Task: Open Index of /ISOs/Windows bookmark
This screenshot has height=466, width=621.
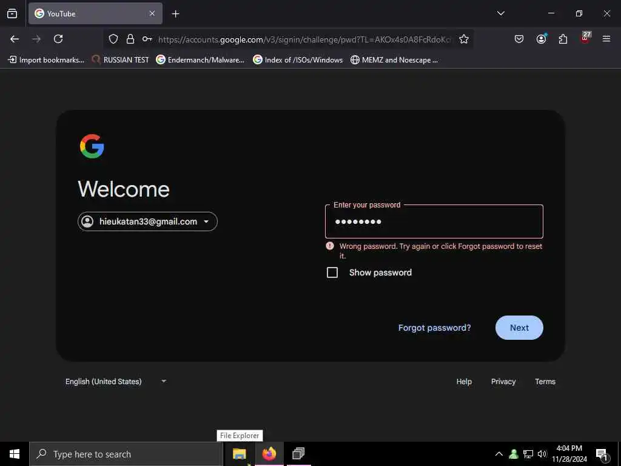Action: coord(298,60)
